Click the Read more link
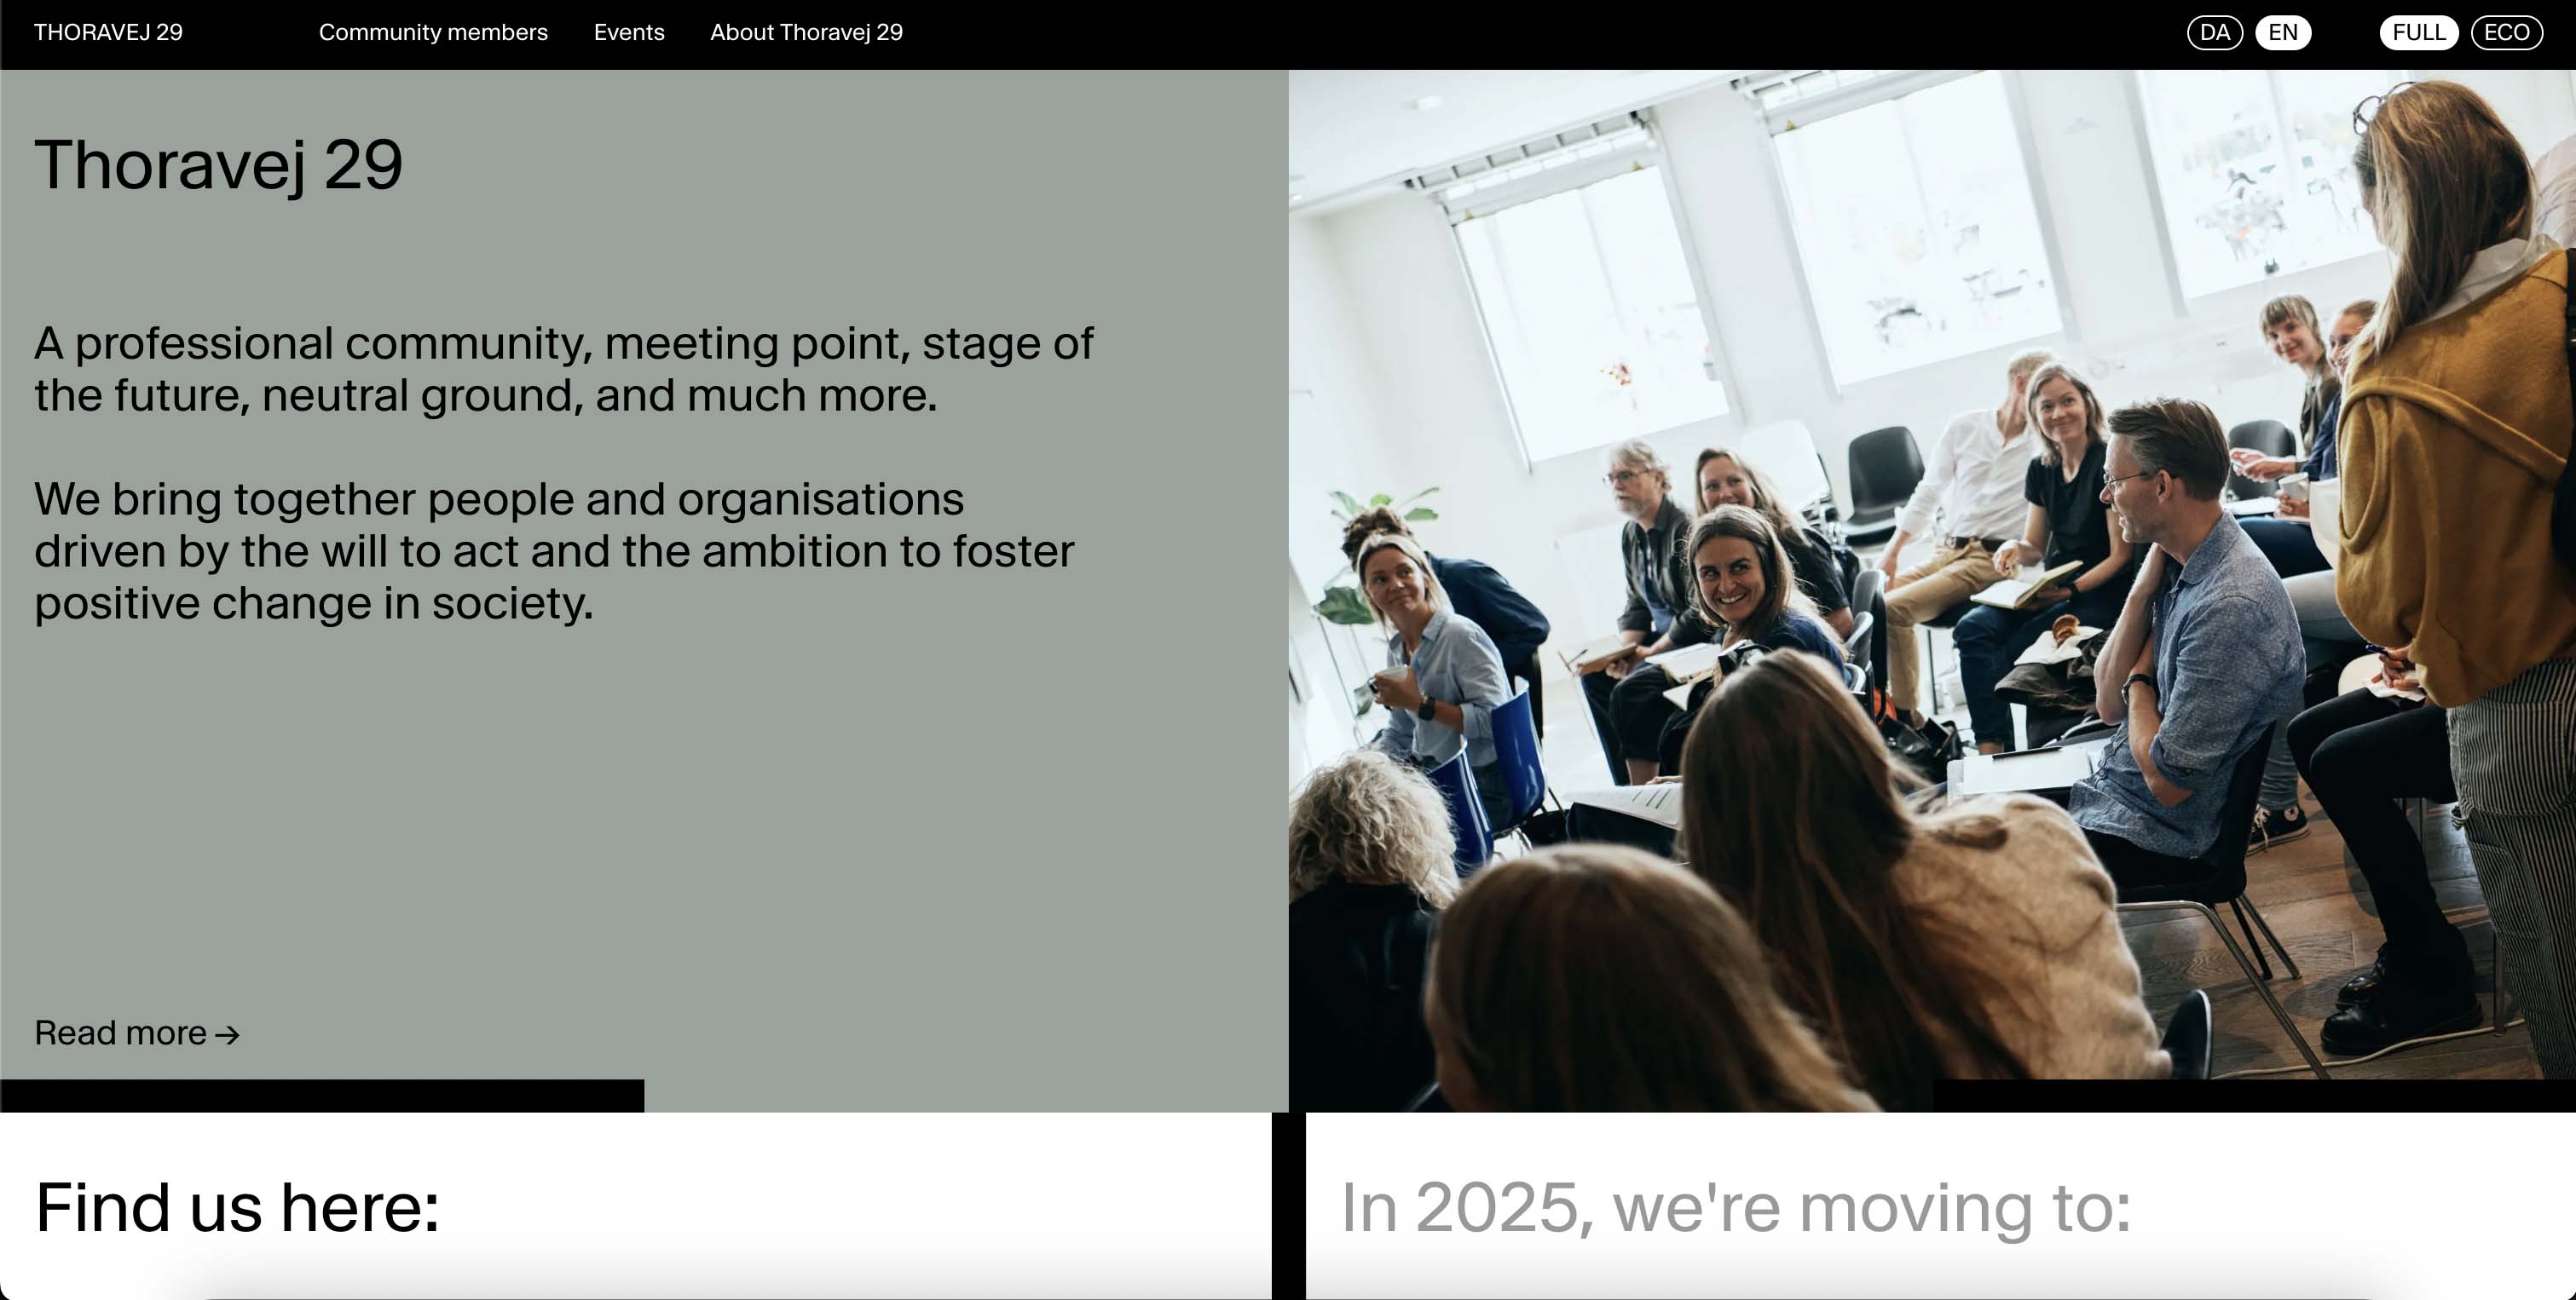 (x=121, y=1033)
